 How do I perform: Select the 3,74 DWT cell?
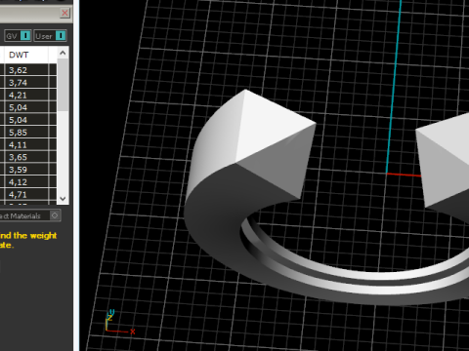click(x=26, y=83)
